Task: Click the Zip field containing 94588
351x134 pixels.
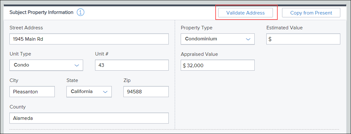Action: (146, 92)
